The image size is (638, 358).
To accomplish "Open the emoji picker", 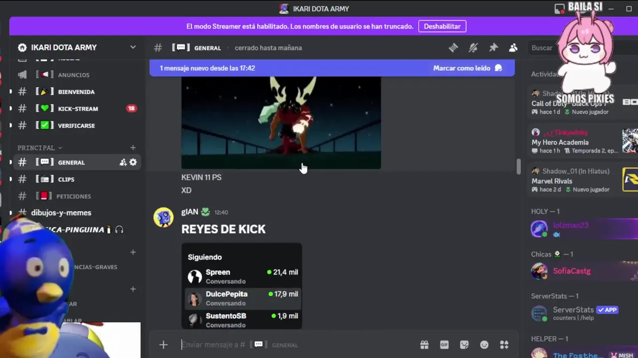I will click(484, 345).
